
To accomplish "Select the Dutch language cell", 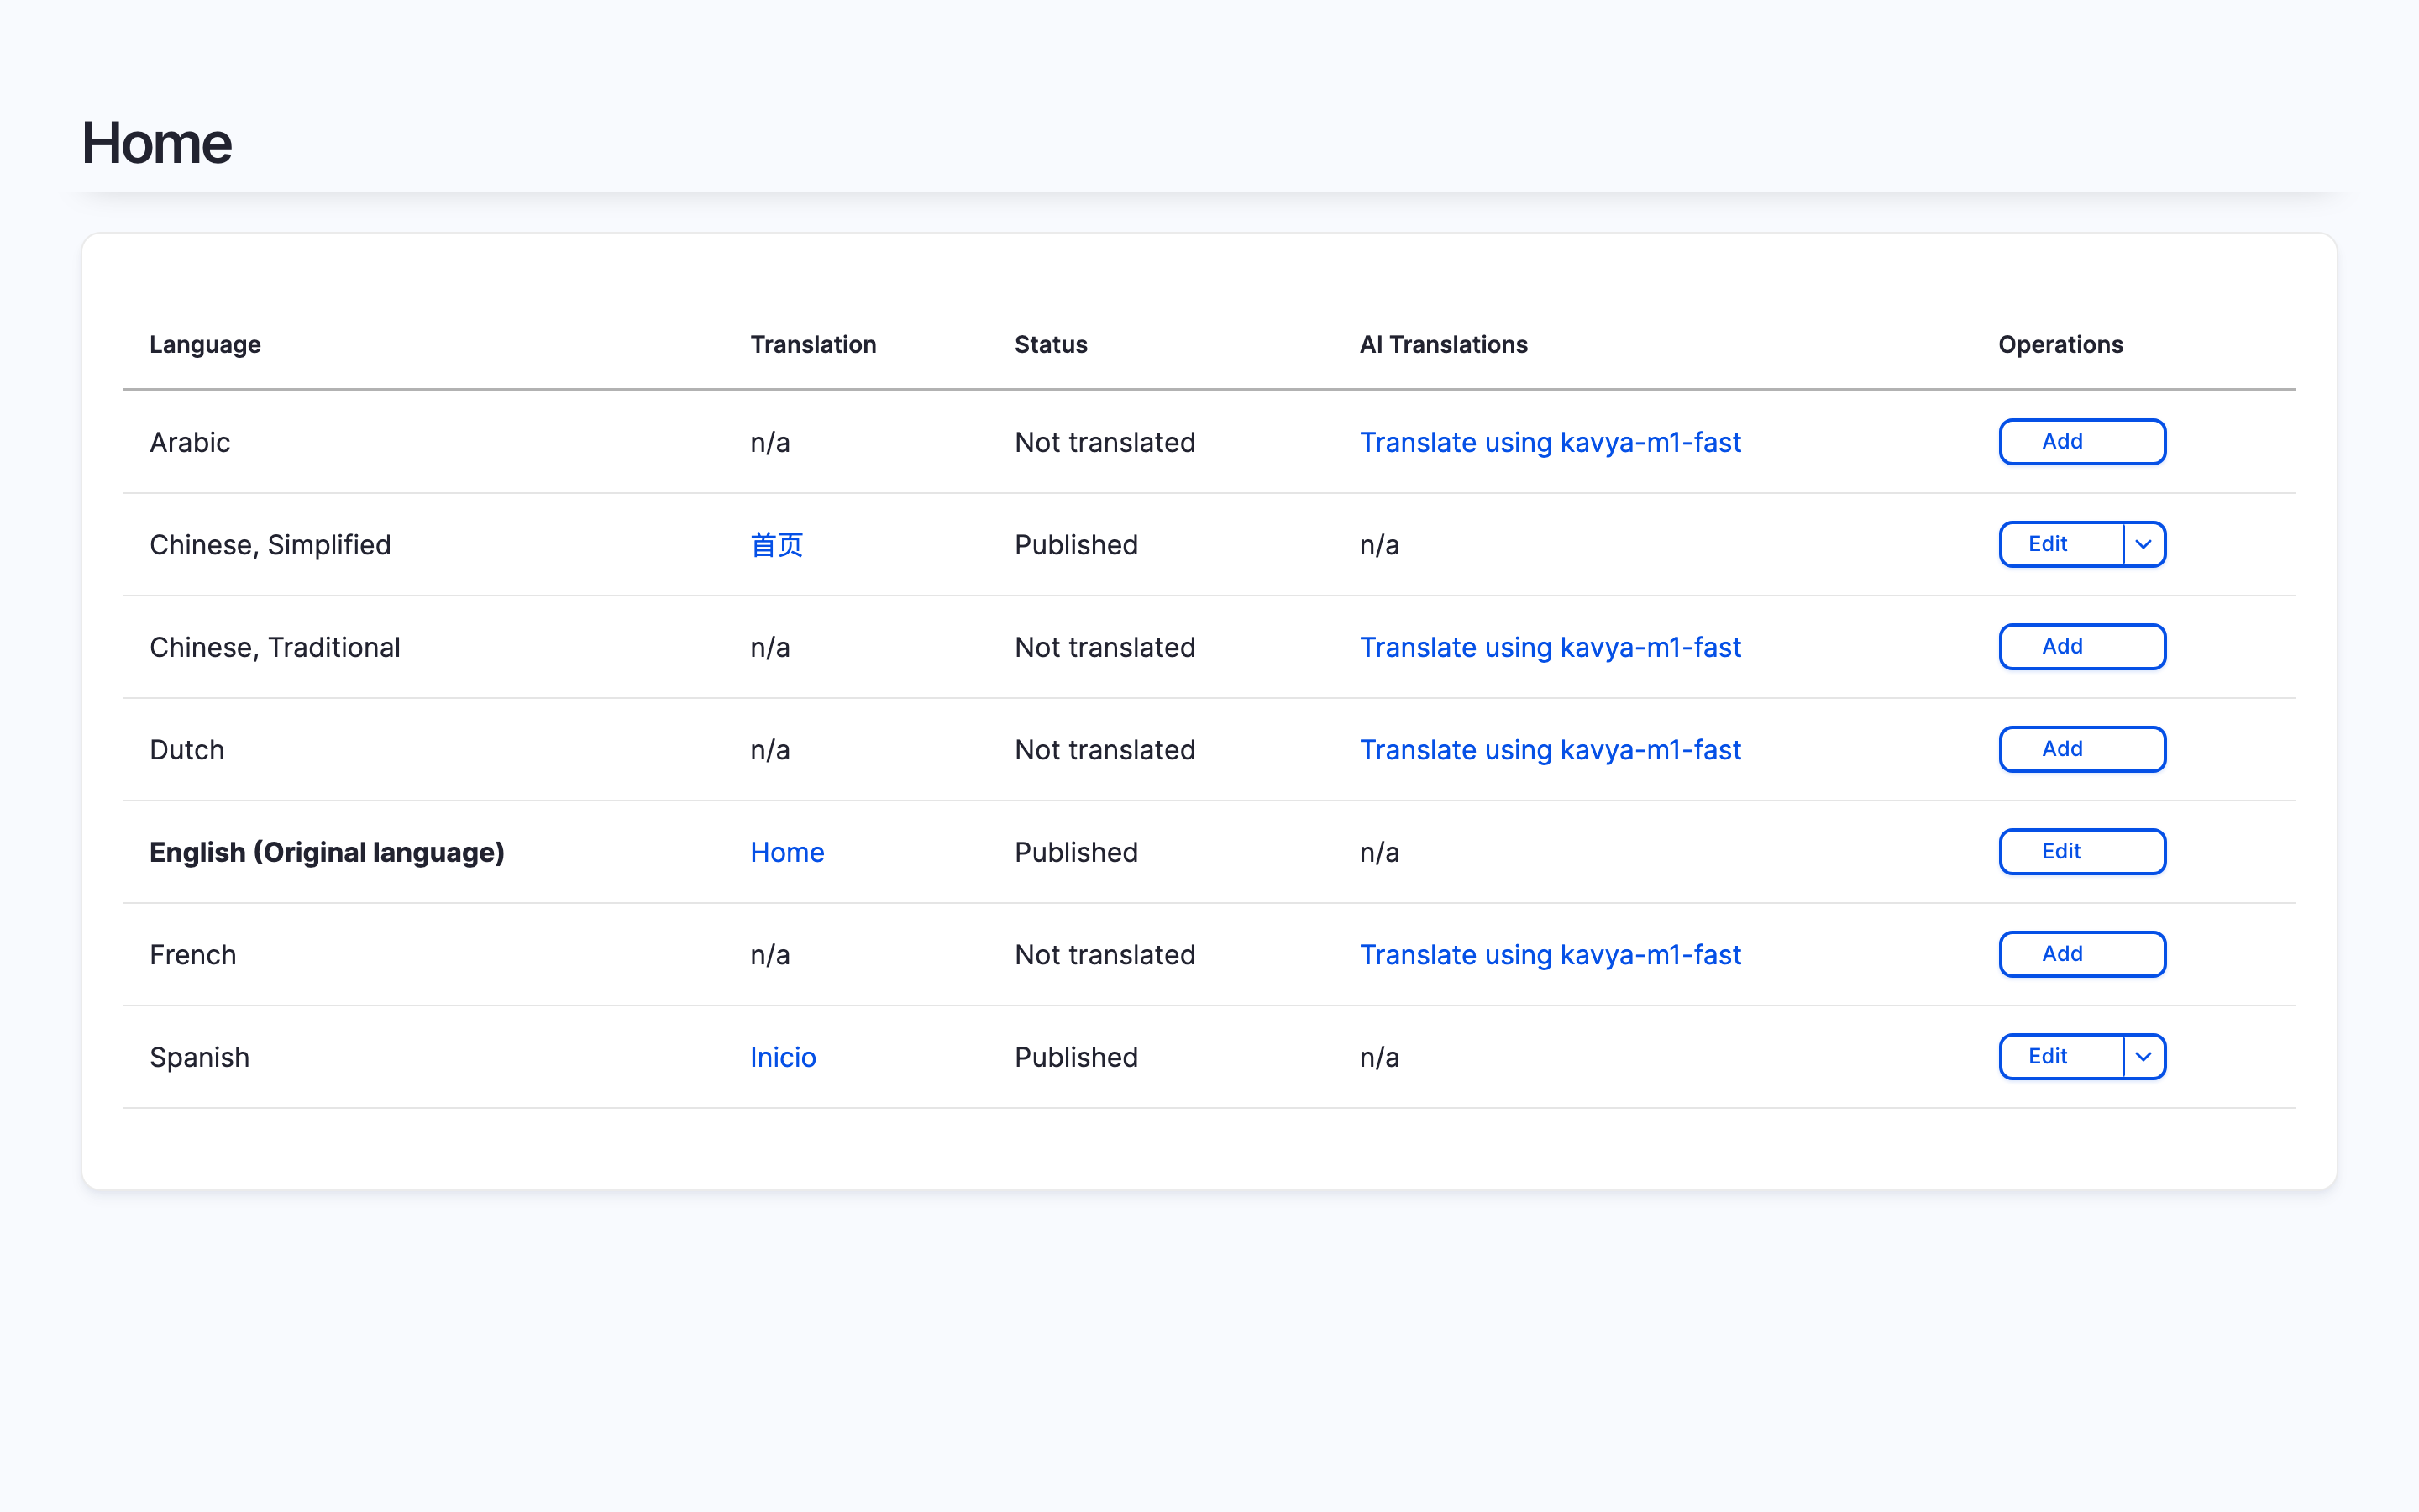I will 187,750.
